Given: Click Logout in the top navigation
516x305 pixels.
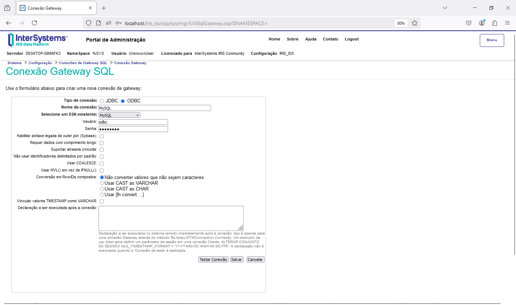Looking at the screenshot, I should 352,39.
